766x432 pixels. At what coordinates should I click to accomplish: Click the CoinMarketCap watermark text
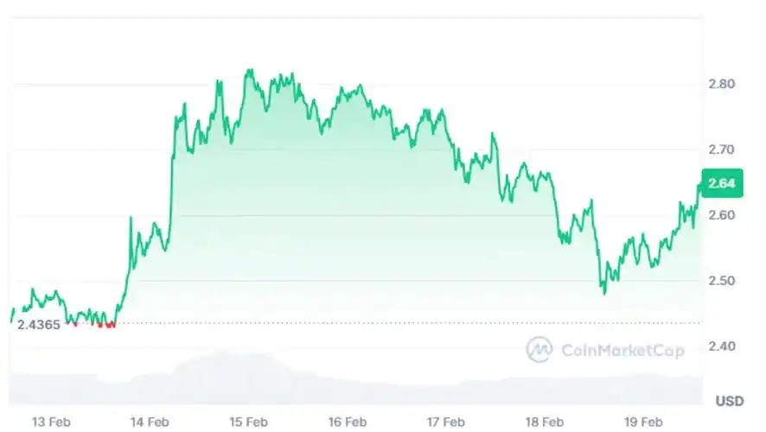pyautogui.click(x=622, y=350)
